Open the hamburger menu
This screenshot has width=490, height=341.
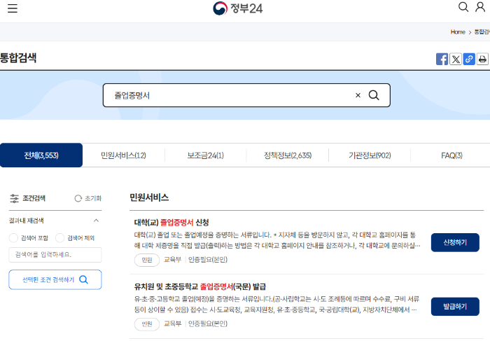point(13,8)
